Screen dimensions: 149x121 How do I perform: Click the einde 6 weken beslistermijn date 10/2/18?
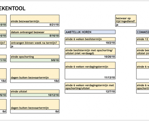[x=90, y=43]
